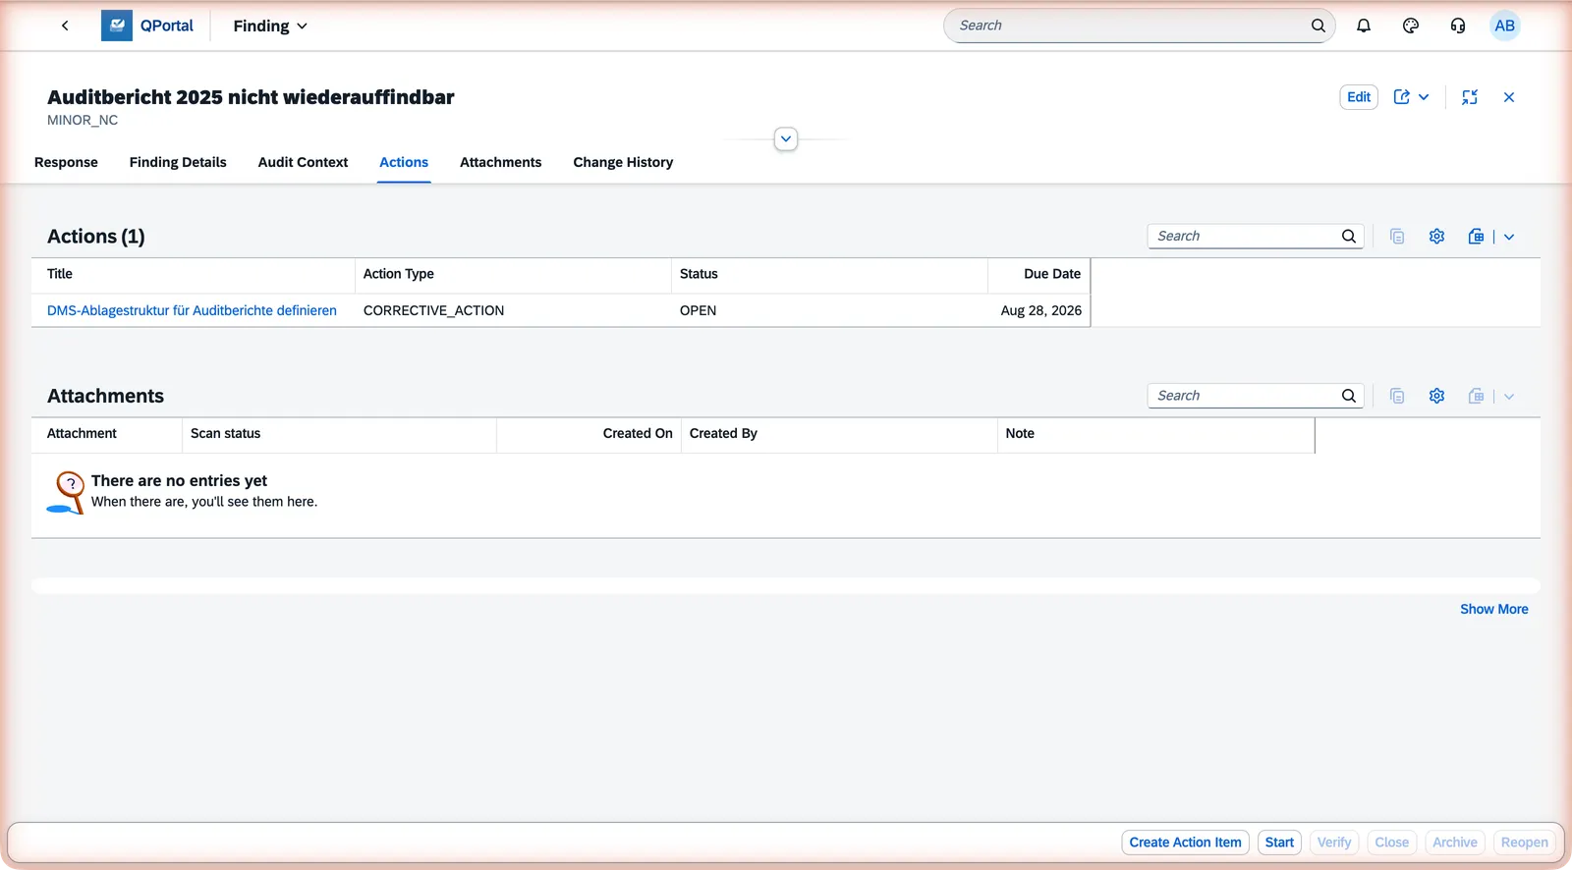Click the copy icon in Actions toolbar

(x=1397, y=236)
